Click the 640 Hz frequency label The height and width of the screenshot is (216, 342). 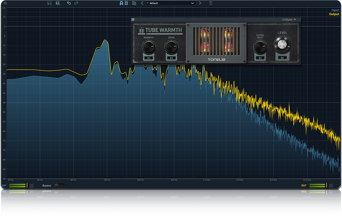coord(174,180)
